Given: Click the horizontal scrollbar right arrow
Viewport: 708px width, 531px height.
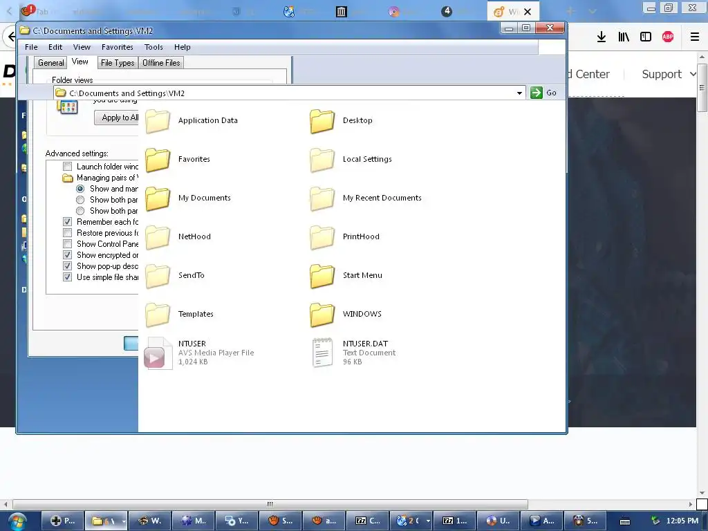Looking at the screenshot, I should click(691, 504).
